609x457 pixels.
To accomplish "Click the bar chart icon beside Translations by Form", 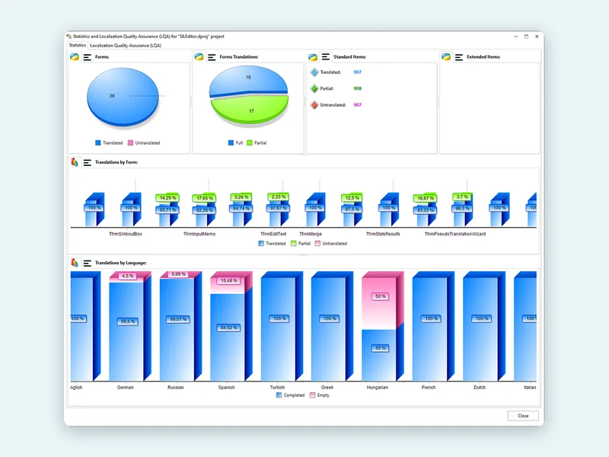I will (75, 162).
